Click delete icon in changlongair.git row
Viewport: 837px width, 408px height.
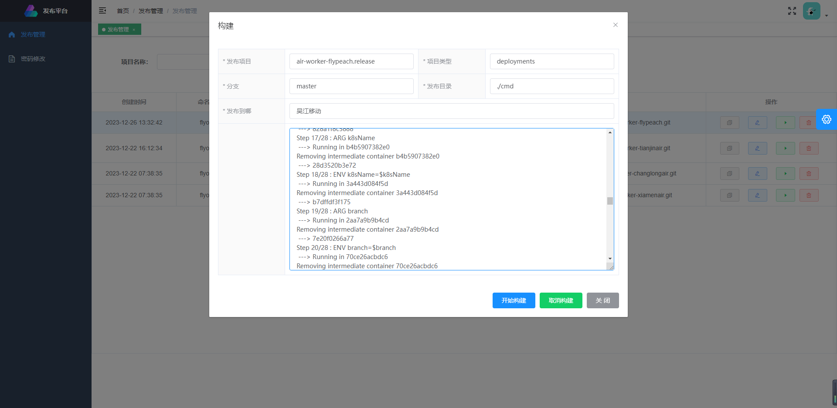(809, 173)
